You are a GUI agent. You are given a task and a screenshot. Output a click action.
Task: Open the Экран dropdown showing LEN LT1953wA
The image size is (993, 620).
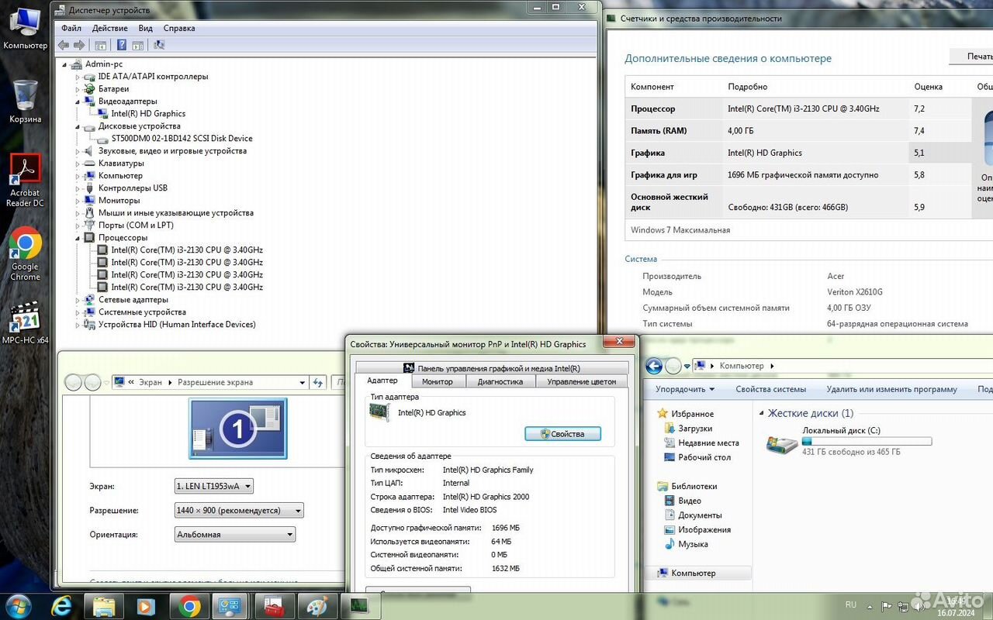pos(214,487)
